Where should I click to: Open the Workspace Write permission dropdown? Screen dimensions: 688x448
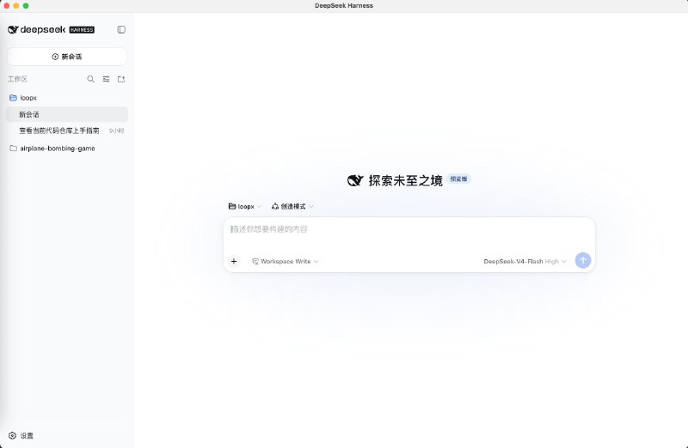point(286,261)
